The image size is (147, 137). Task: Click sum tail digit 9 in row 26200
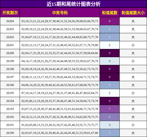110,53
